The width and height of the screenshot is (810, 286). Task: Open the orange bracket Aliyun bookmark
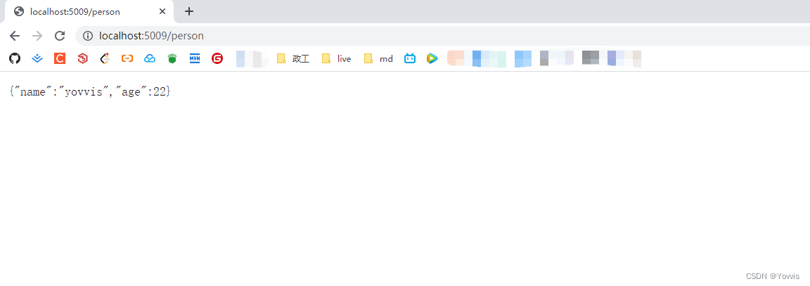(127, 58)
